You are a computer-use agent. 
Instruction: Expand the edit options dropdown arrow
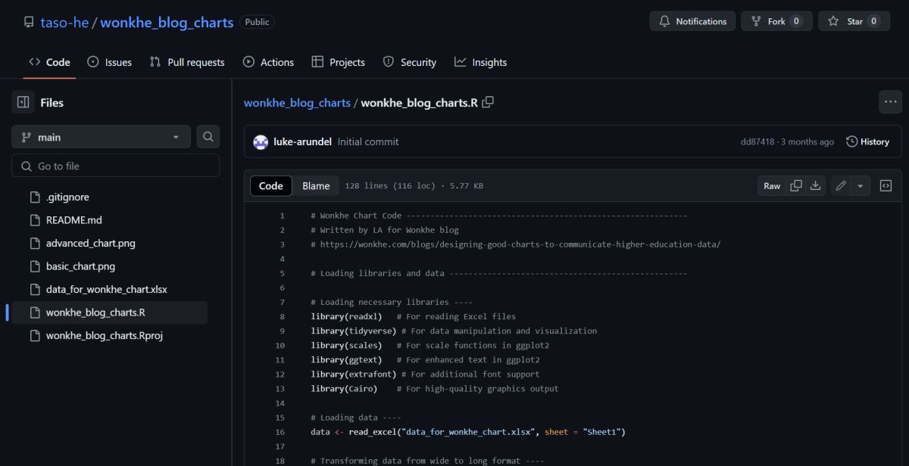861,186
